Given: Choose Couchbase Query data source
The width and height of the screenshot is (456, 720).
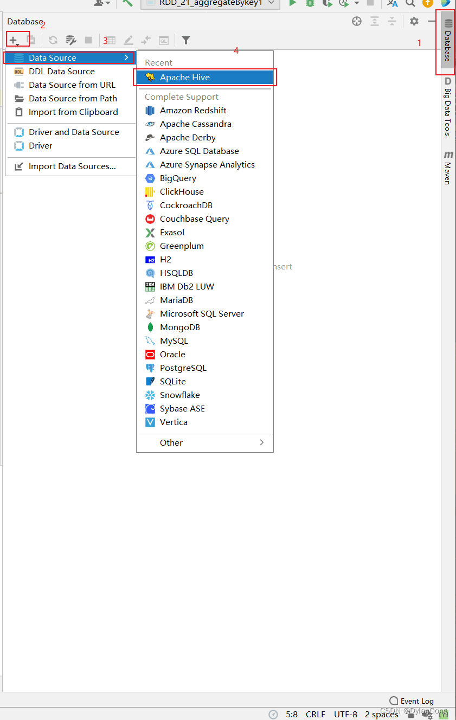Looking at the screenshot, I should tap(205, 218).
